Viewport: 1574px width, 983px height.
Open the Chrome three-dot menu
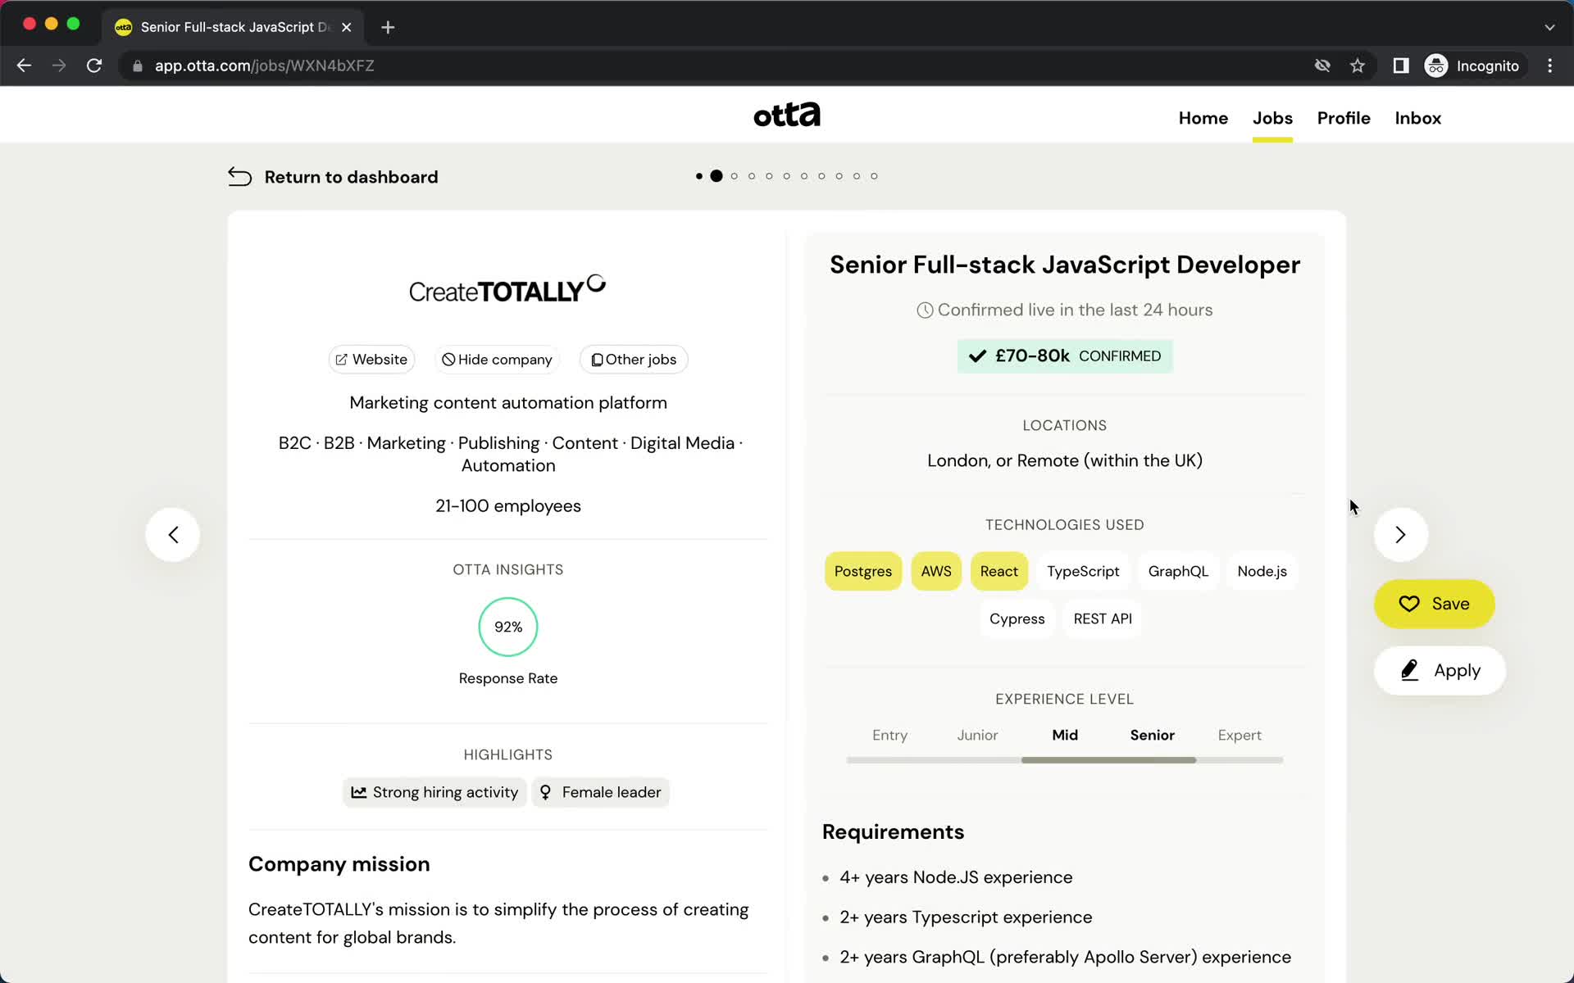pos(1549,66)
